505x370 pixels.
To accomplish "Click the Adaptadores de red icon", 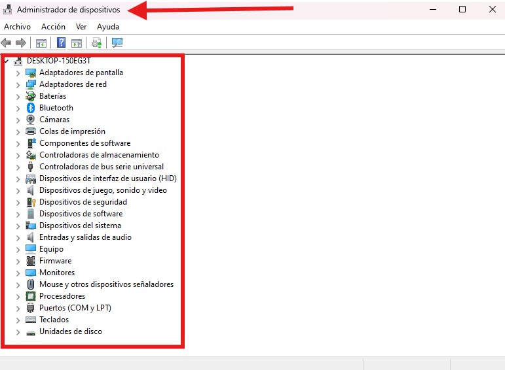I will [31, 84].
